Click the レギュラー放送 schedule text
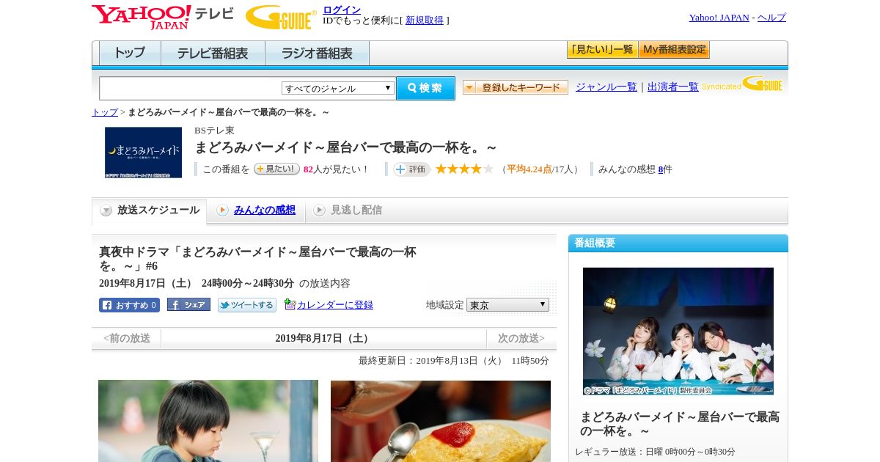 tap(655, 452)
